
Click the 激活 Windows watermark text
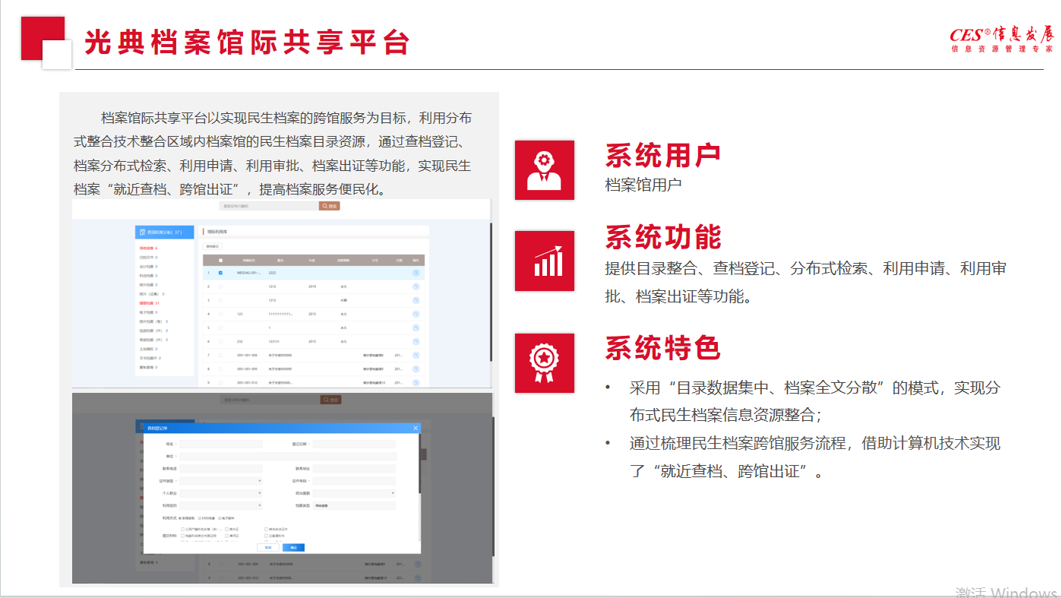[1007, 592]
